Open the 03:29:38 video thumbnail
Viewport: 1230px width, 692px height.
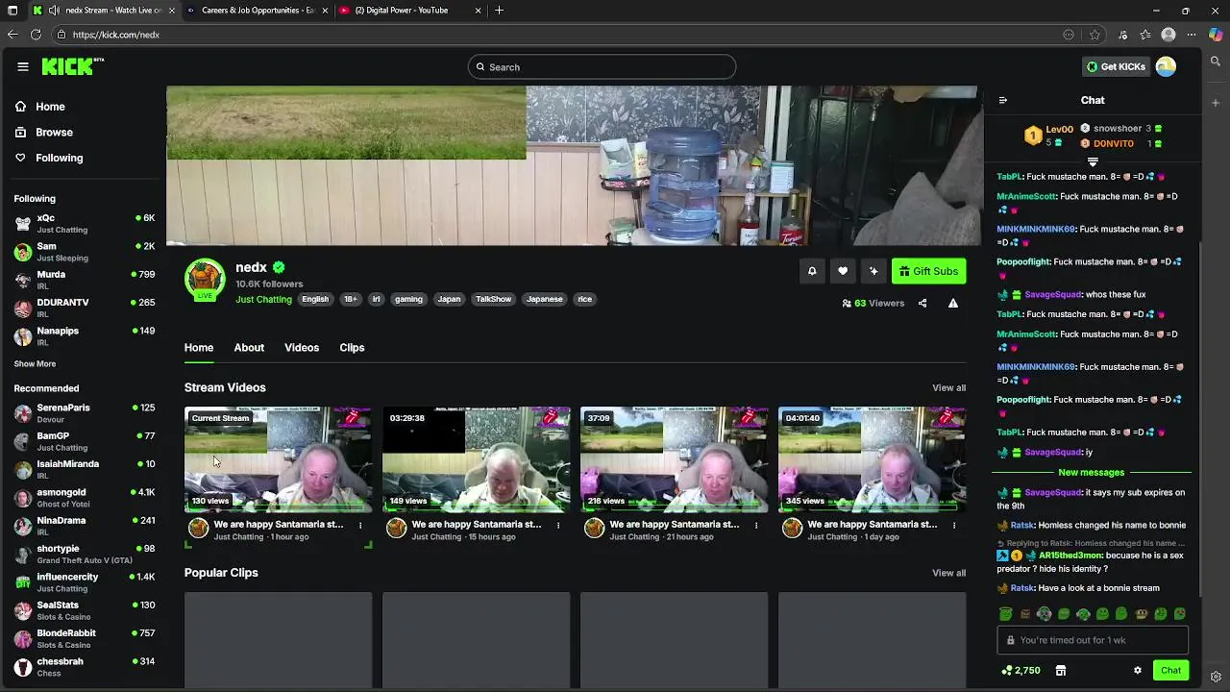click(x=476, y=459)
